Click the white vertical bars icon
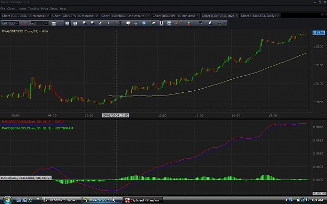The image size is (327, 204). (x=161, y=23)
